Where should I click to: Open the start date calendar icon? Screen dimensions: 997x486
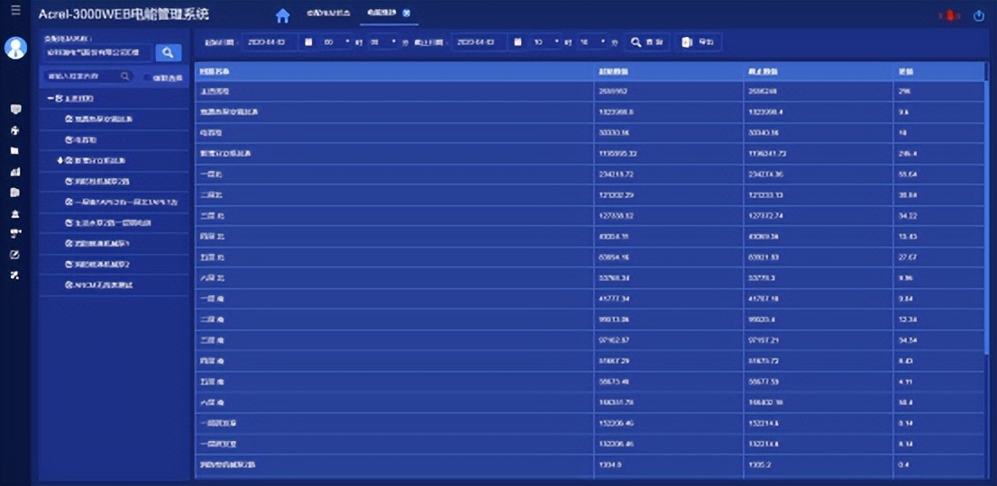point(308,42)
